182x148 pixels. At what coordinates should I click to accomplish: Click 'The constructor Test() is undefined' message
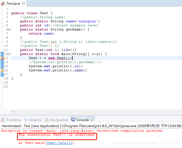(x=56, y=135)
